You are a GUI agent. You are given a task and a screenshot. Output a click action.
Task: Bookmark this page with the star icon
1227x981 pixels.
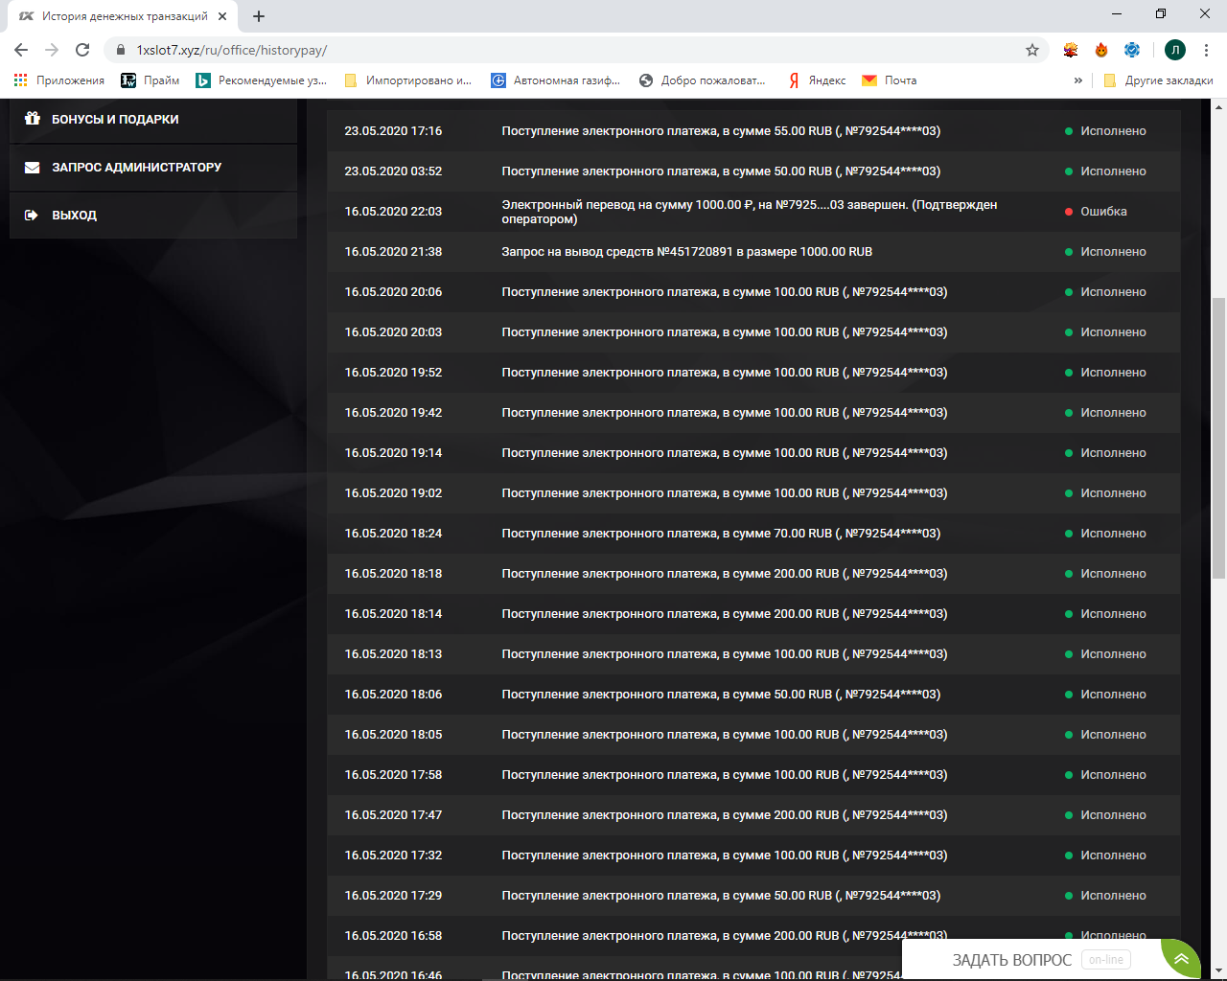click(1032, 50)
